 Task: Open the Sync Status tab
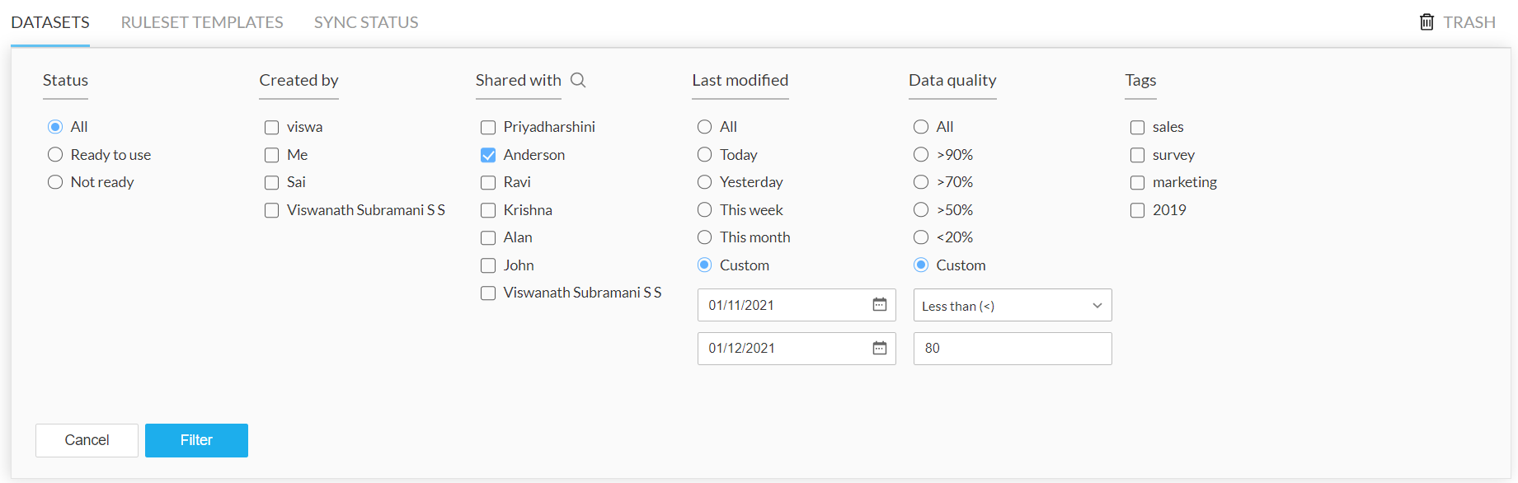click(366, 22)
